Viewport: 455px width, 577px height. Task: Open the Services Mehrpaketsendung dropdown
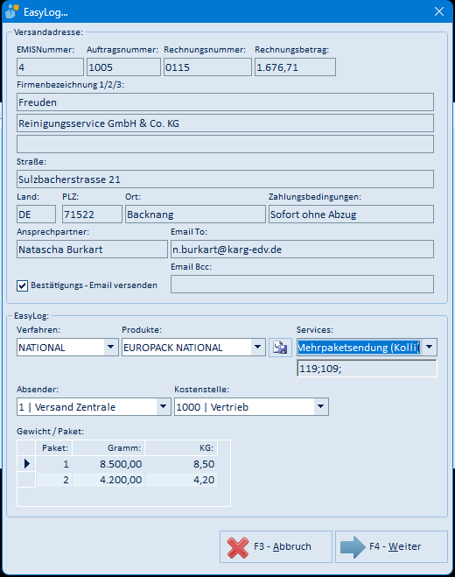[430, 347]
